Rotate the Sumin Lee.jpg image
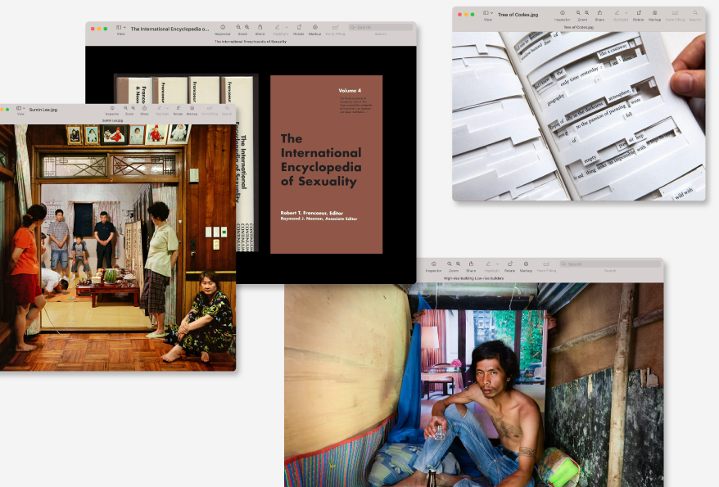This screenshot has height=487, width=719. [x=178, y=108]
